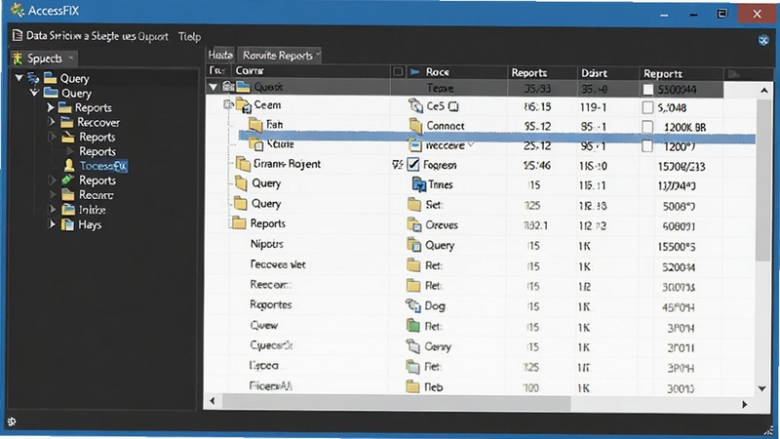
Task: Expand the first Reports tree node
Action: [50, 107]
